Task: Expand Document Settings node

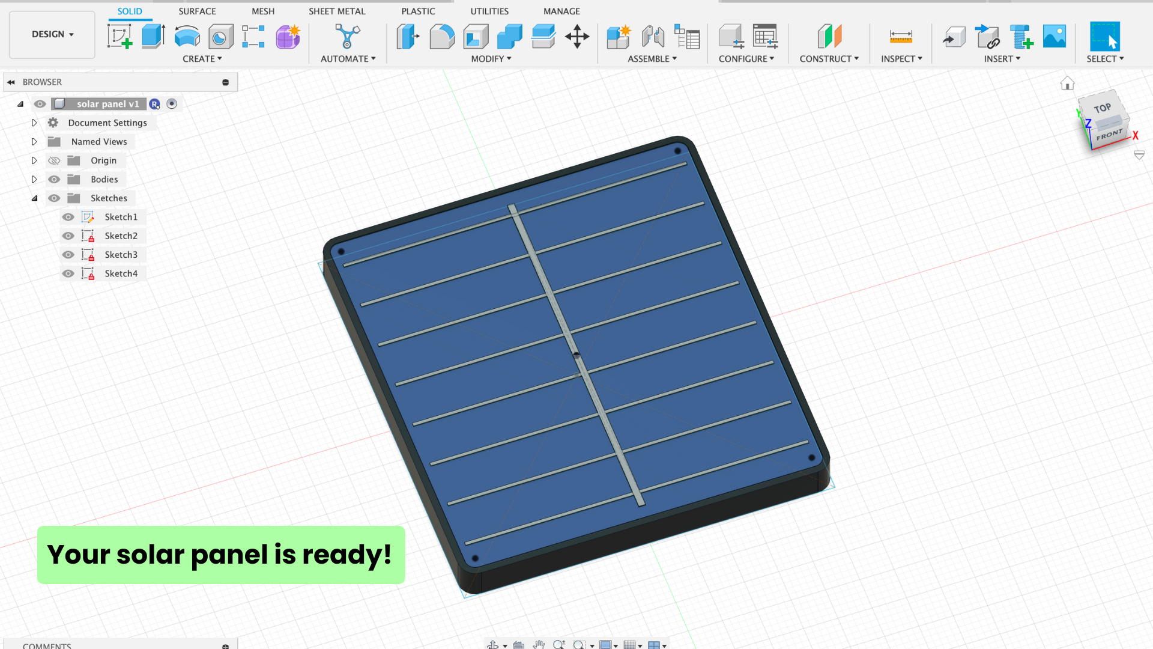Action: (x=34, y=123)
